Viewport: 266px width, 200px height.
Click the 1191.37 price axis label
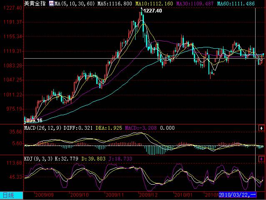click(13, 22)
